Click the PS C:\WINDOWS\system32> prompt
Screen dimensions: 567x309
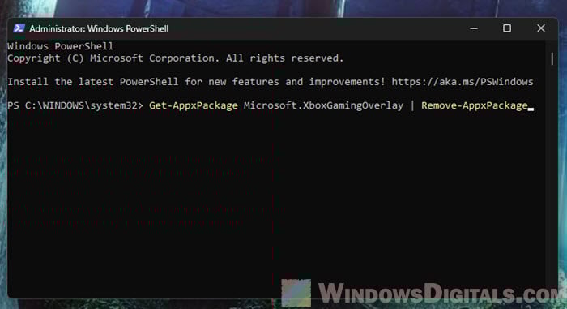75,105
